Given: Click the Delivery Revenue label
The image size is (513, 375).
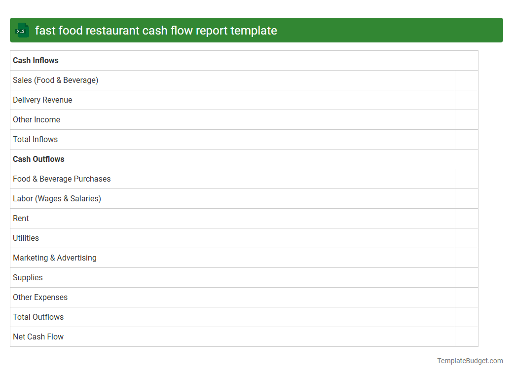Looking at the screenshot, I should tap(42, 100).
